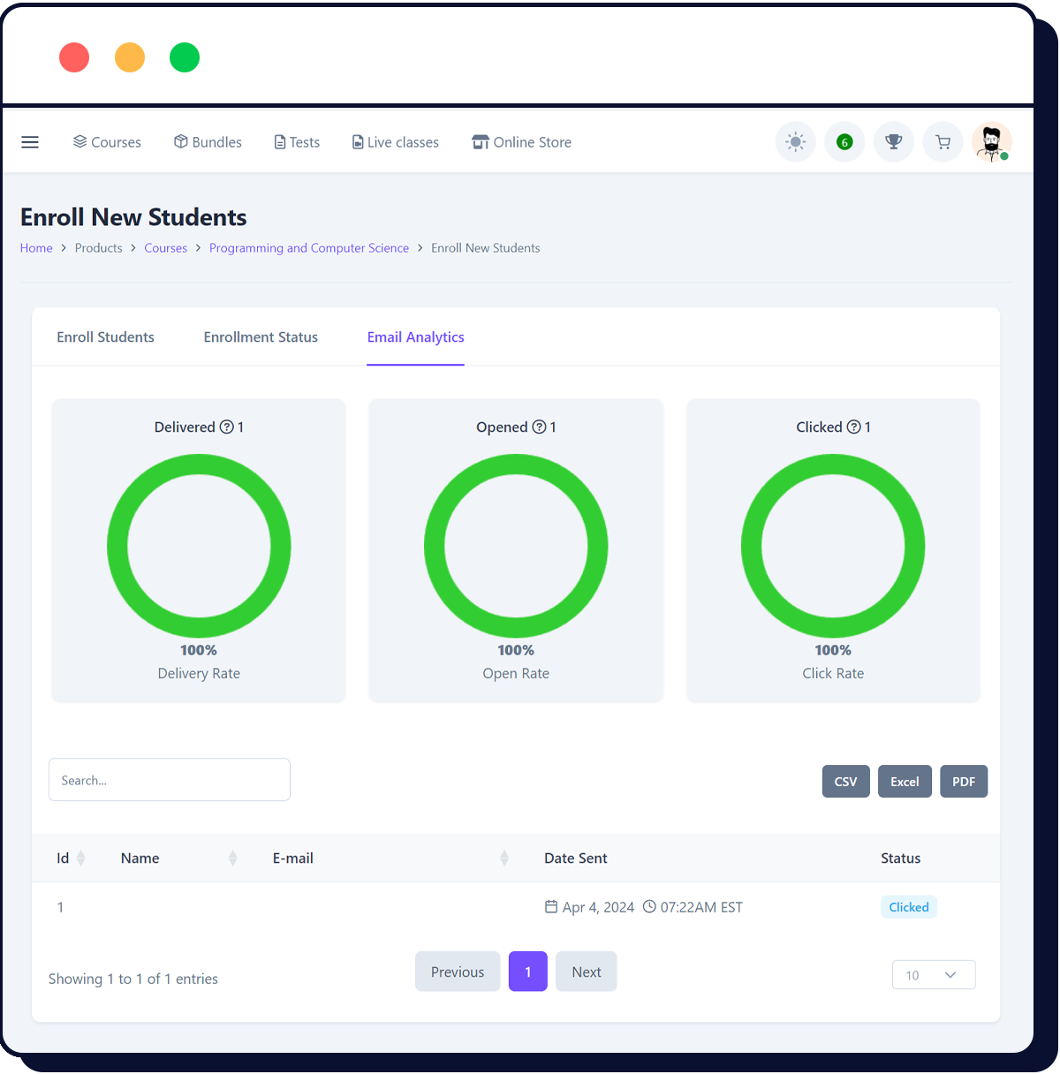Open the hamburger sidebar menu
Viewport: 1060px width, 1074px height.
click(30, 142)
